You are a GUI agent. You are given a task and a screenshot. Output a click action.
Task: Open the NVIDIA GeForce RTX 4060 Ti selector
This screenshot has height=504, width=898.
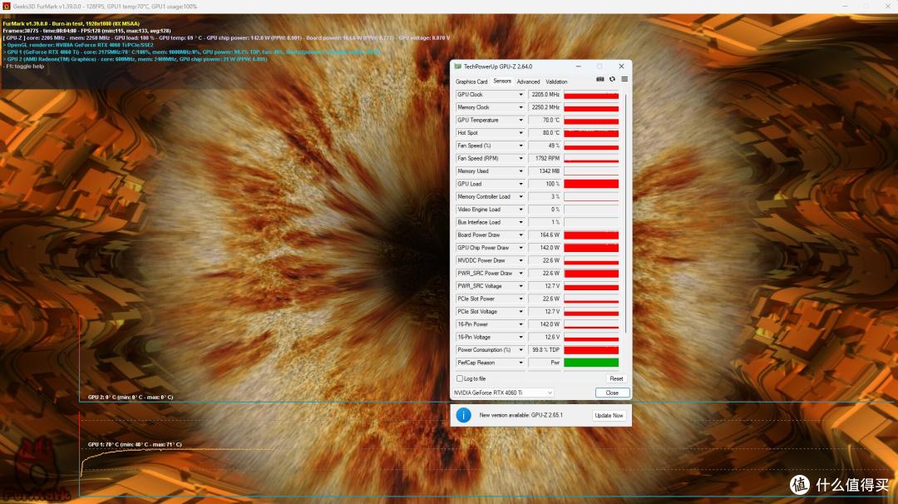coord(503,393)
